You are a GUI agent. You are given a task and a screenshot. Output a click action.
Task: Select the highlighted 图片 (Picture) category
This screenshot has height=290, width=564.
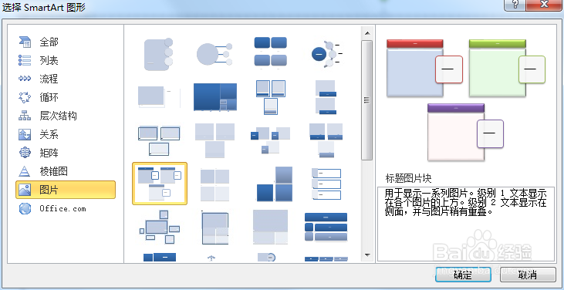point(66,190)
